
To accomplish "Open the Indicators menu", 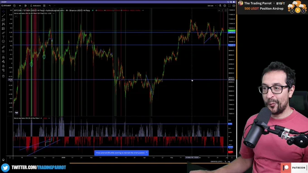I will coord(36,6).
